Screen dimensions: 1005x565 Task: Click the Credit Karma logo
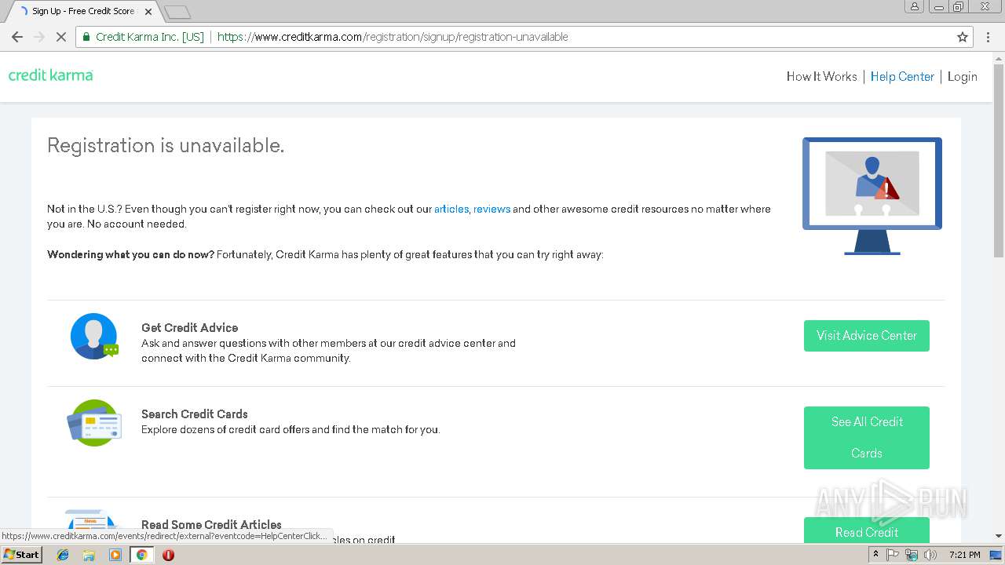51,75
